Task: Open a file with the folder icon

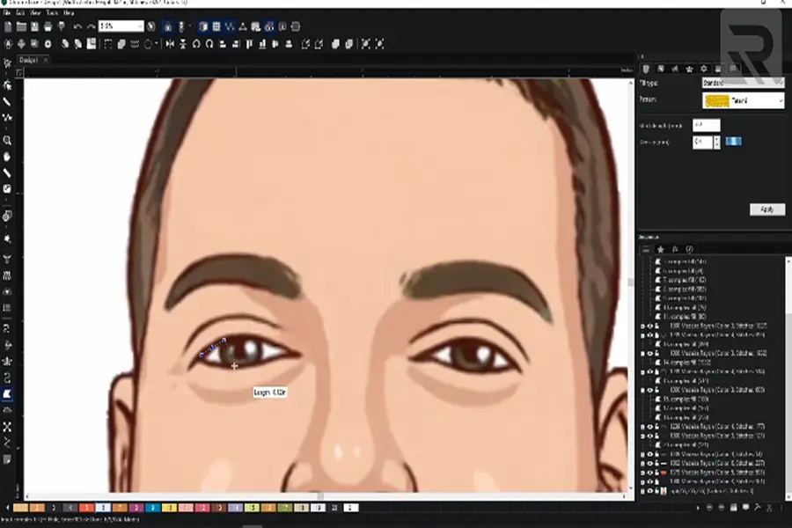Action: pos(21,26)
